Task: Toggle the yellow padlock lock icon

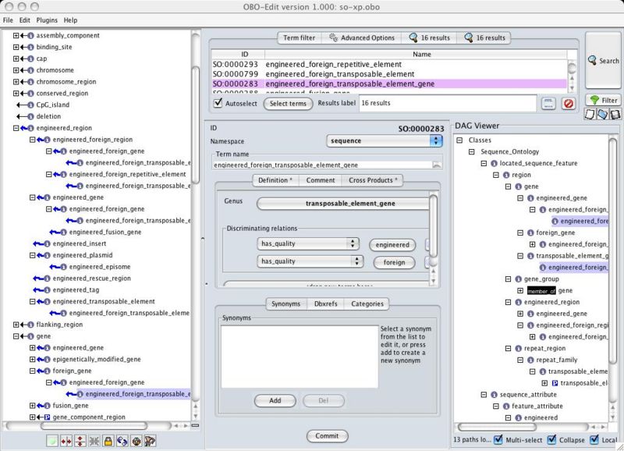Action: click(108, 441)
